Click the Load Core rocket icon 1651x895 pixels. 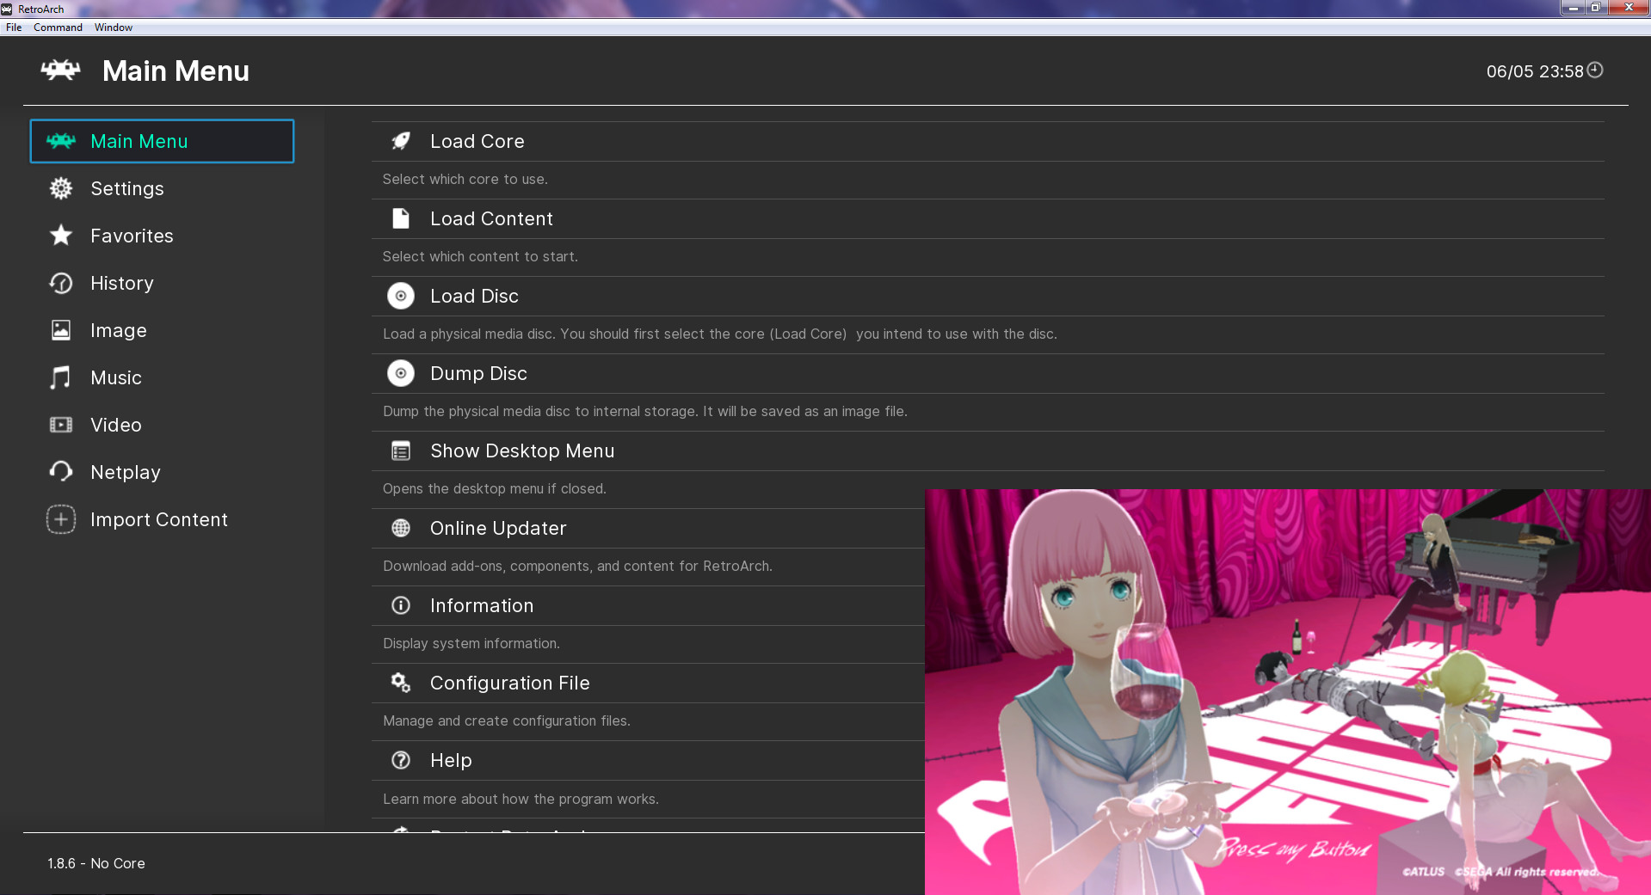pos(401,141)
